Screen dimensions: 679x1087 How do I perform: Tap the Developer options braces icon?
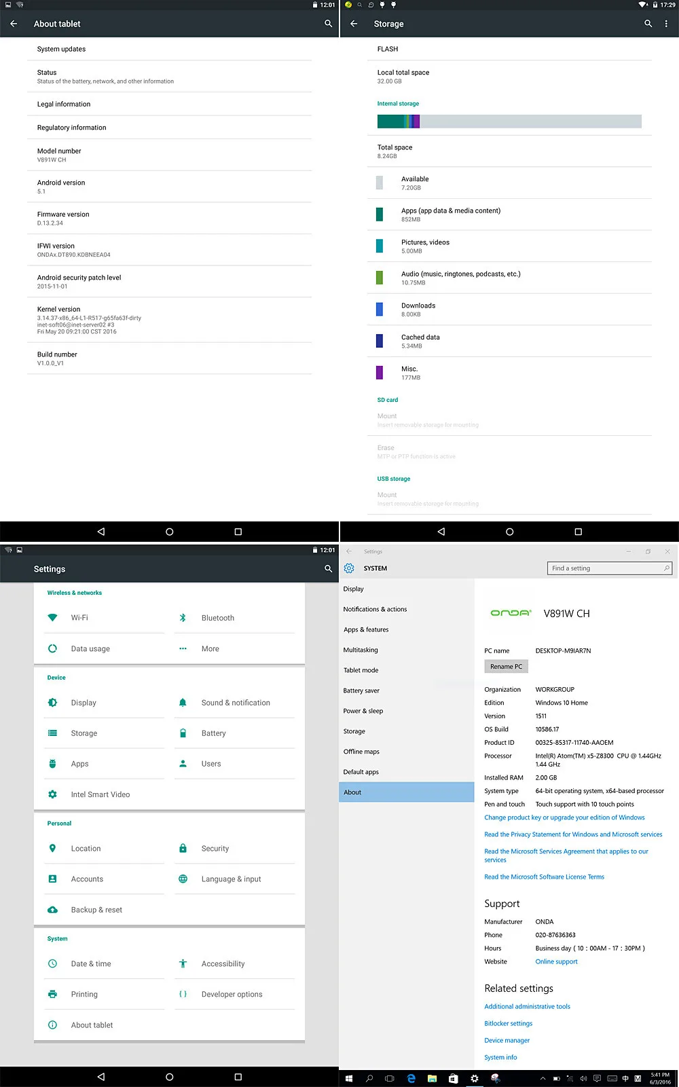click(x=183, y=995)
